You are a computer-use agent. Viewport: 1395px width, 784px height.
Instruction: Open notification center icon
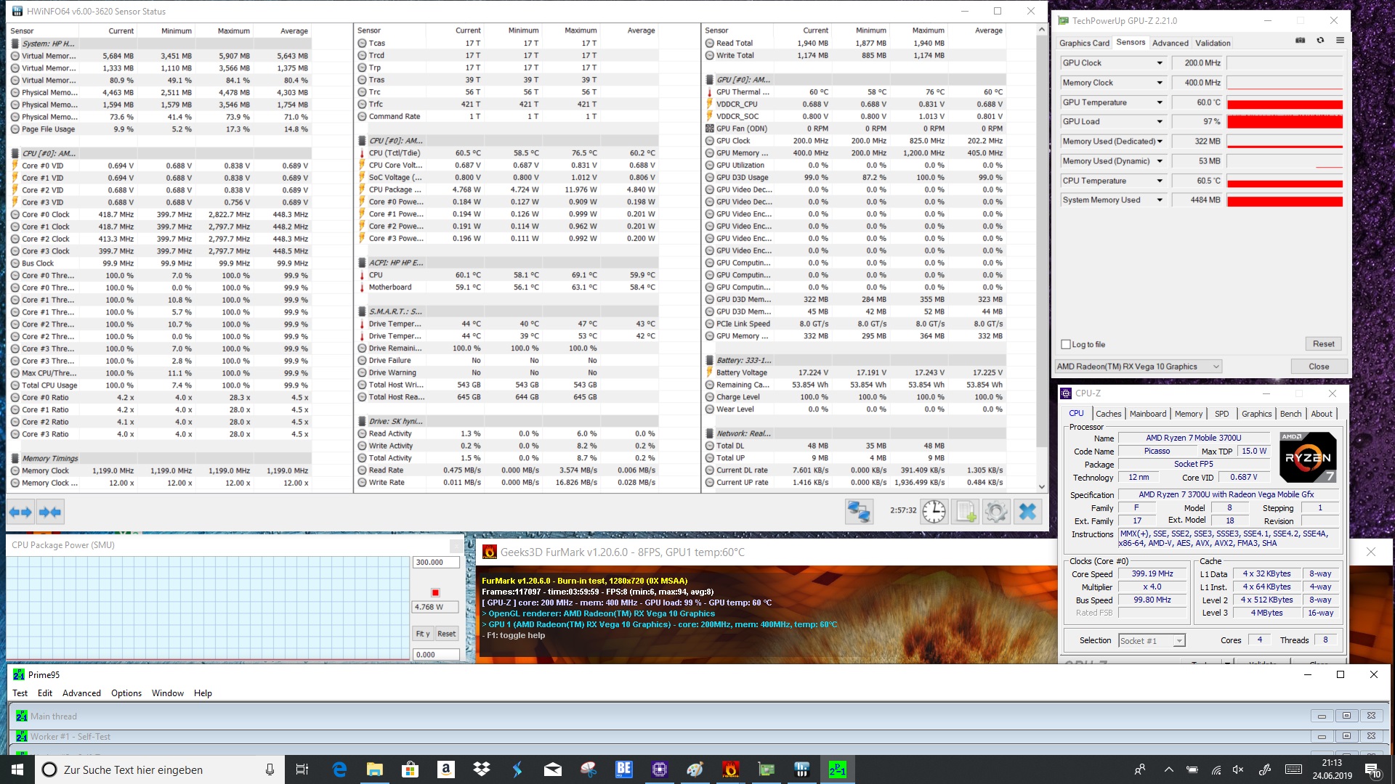coord(1372,769)
